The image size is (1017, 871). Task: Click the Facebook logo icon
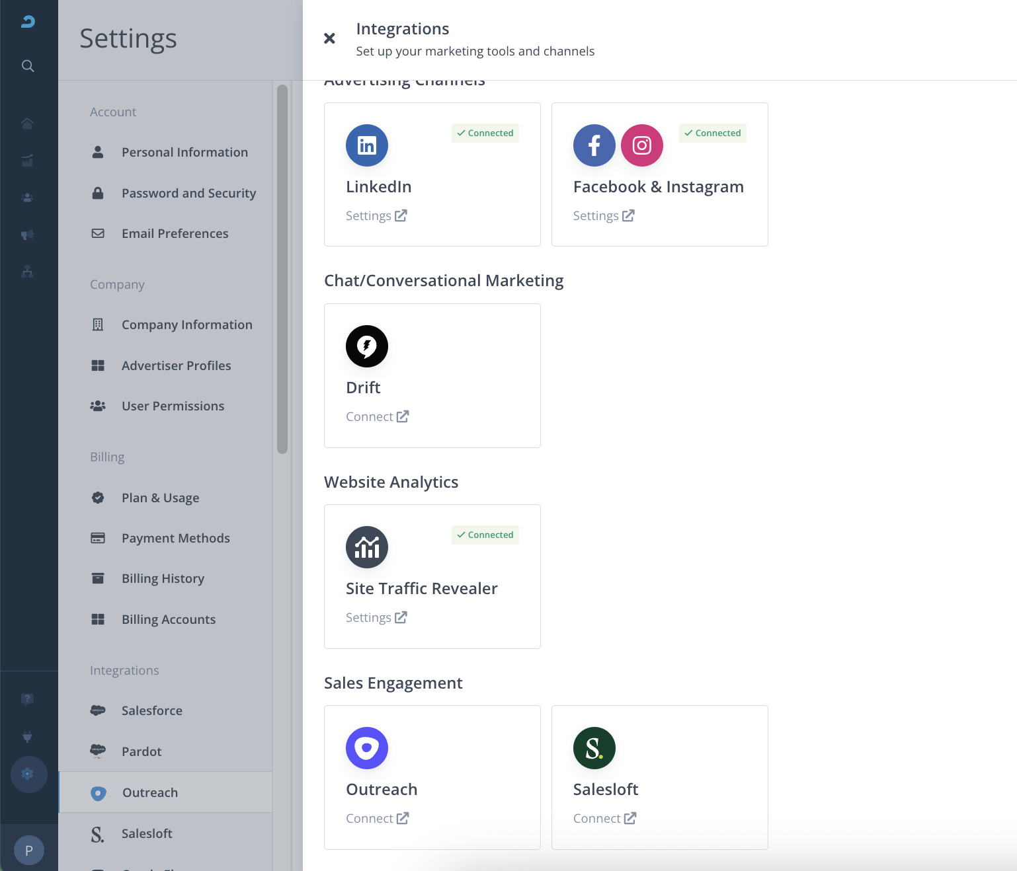(x=594, y=145)
